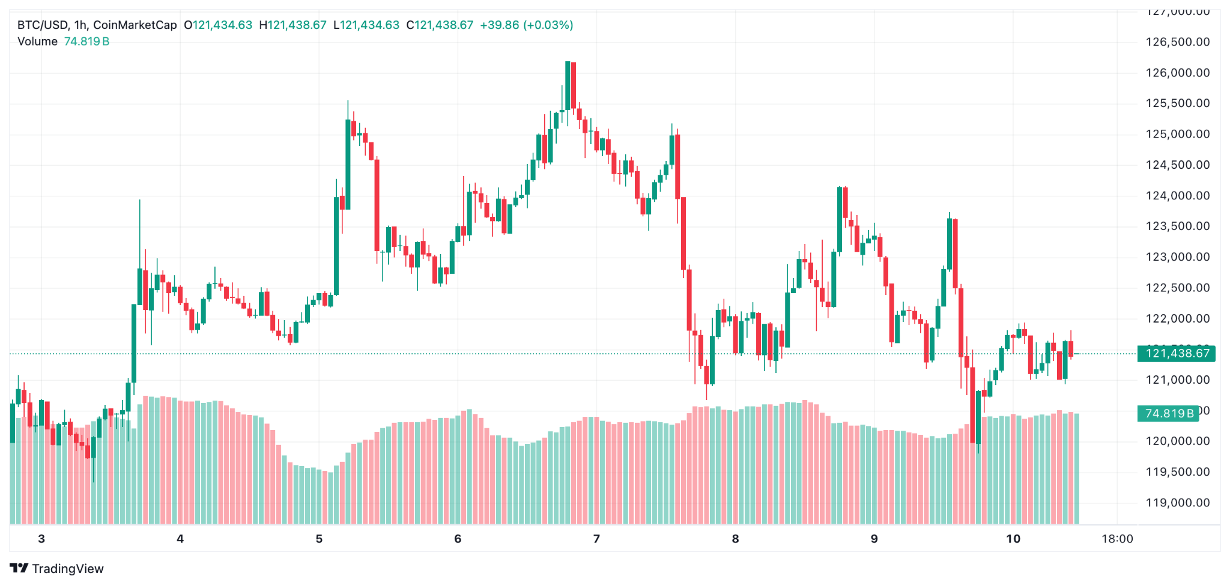Image resolution: width=1230 pixels, height=585 pixels.
Task: Click the CoinMarketCap source label
Action: (x=135, y=25)
